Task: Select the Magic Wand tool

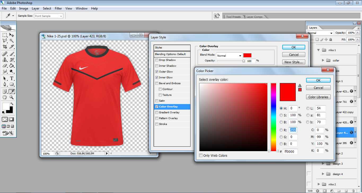Action: (x=12, y=41)
